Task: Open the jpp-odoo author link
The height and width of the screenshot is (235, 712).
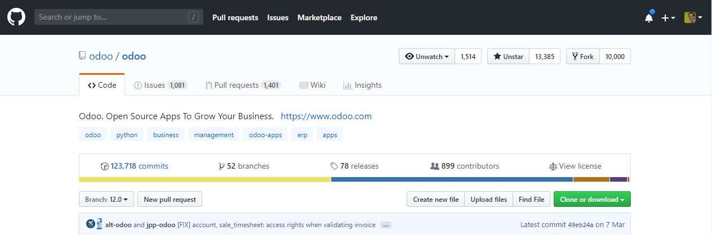Action: tap(161, 225)
